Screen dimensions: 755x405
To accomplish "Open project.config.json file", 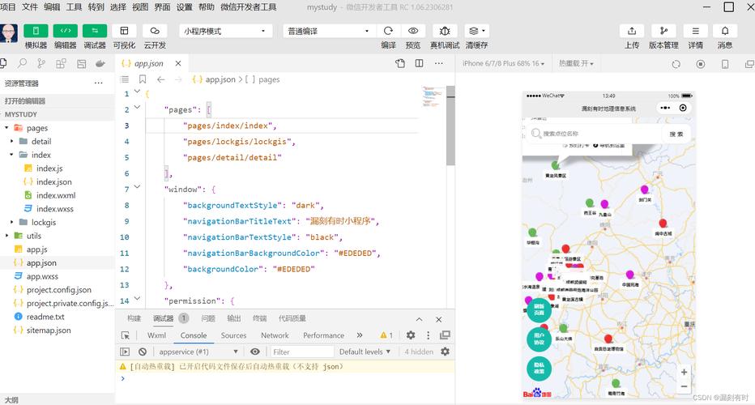I will tap(59, 289).
